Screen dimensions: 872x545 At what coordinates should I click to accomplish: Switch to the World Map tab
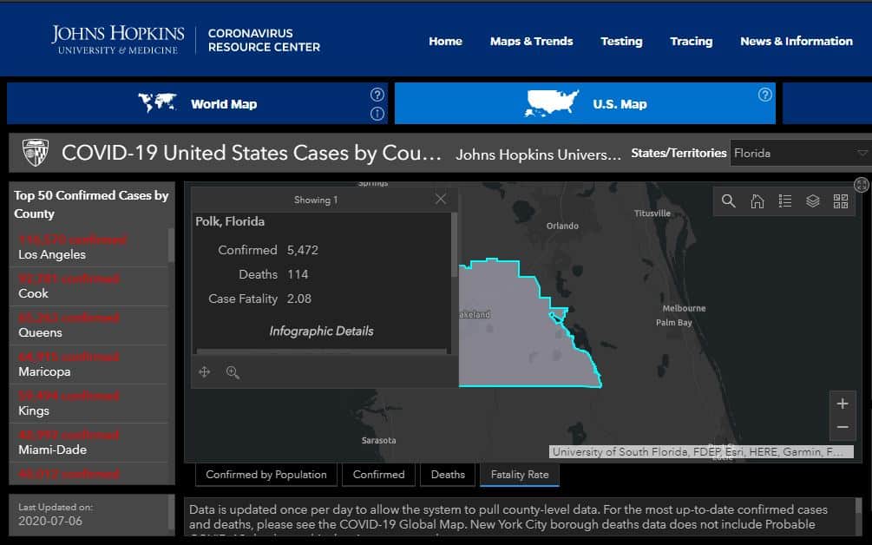196,103
